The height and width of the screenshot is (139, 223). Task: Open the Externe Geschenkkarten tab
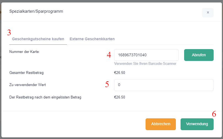click(x=92, y=39)
